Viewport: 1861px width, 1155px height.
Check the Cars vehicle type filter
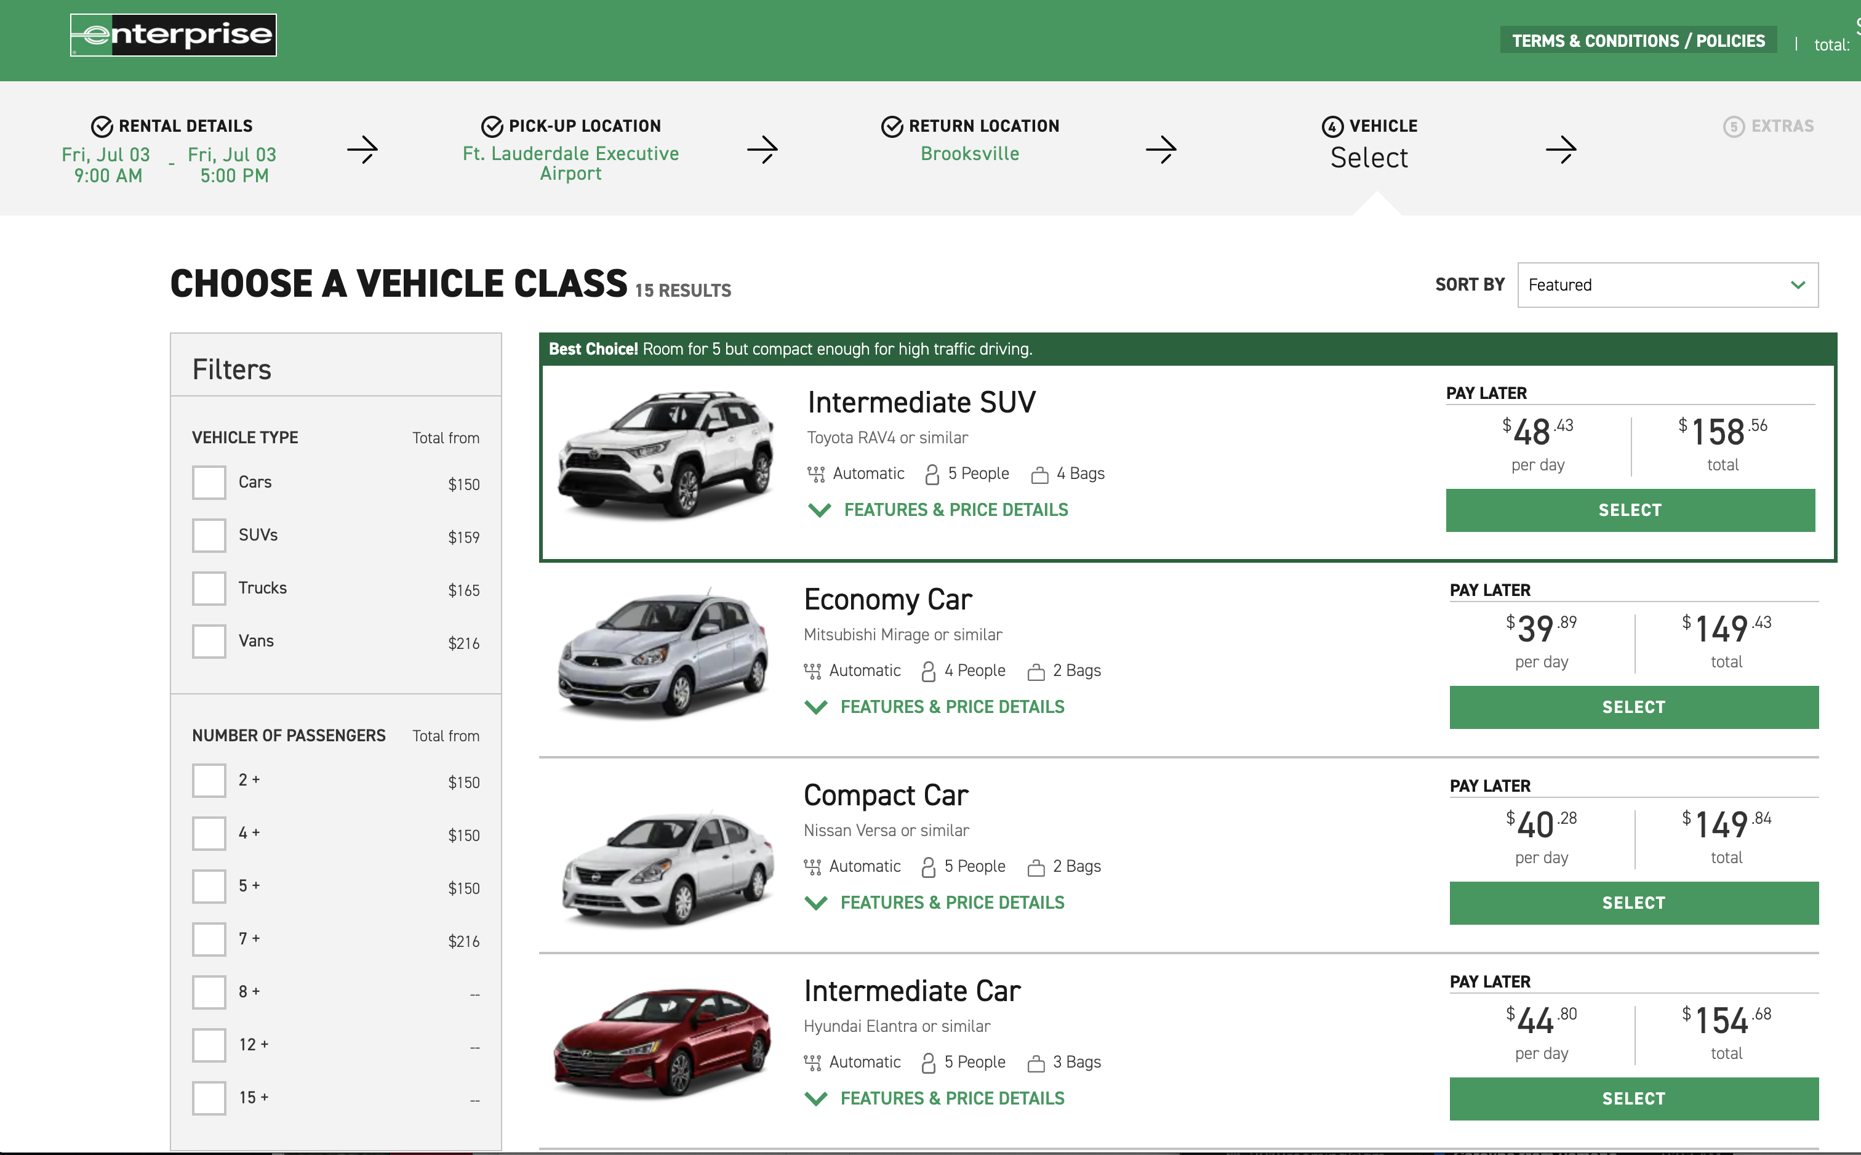tap(209, 483)
